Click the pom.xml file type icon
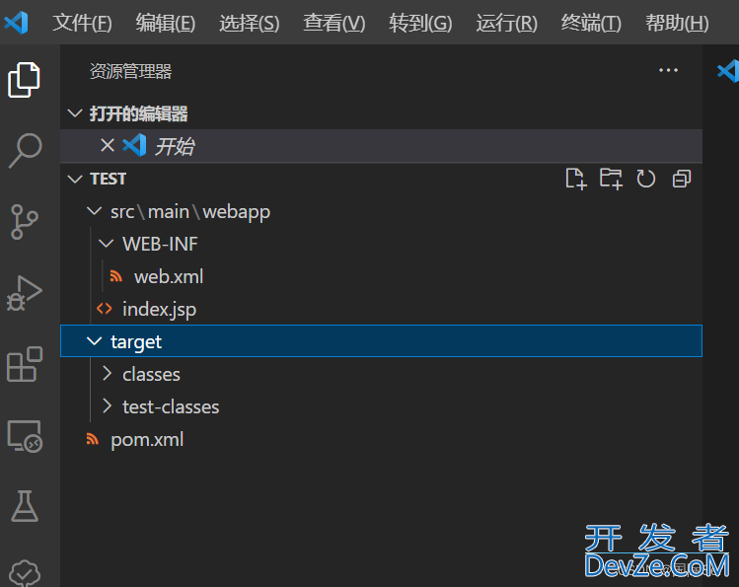This screenshot has height=587, width=739. click(x=93, y=439)
